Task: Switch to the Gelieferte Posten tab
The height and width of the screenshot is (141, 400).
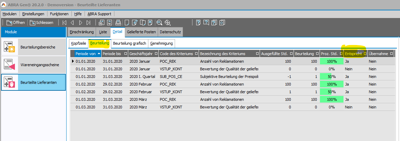Action: 141,32
